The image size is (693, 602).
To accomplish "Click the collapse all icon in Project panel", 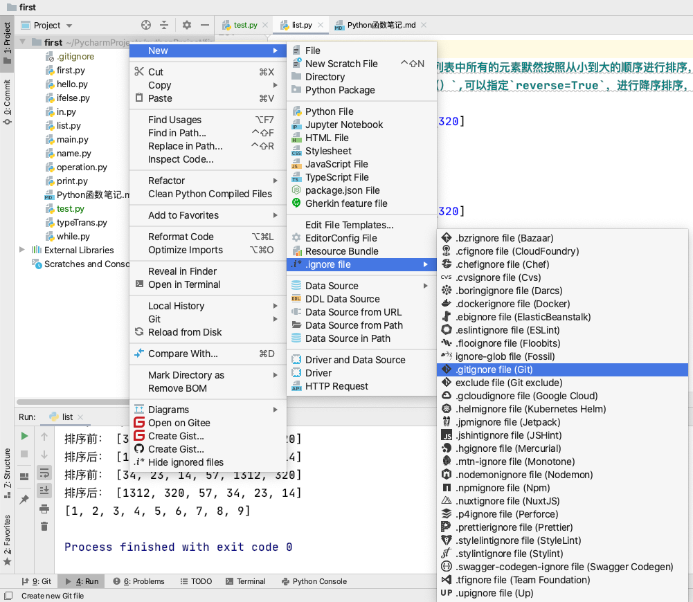I will click(164, 25).
